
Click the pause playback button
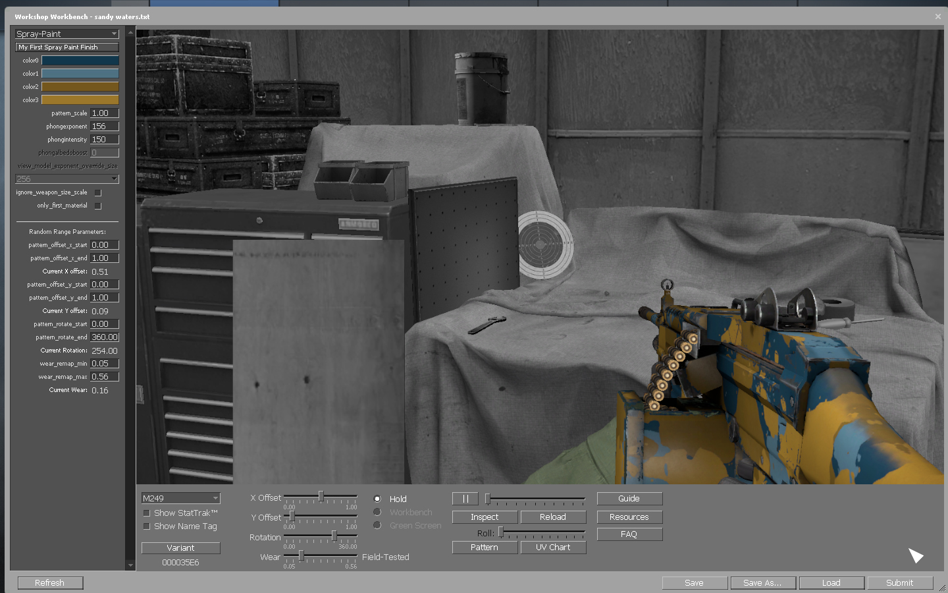click(x=465, y=499)
